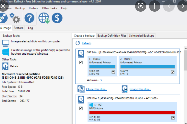Viewport: 187px width, 124px height.
Task: Open the Other Tasks menu
Action: coord(49,8)
